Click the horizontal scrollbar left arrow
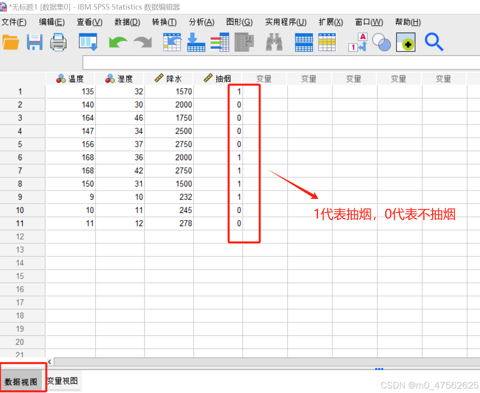Viewport: 480px width, 393px height. click(50, 362)
